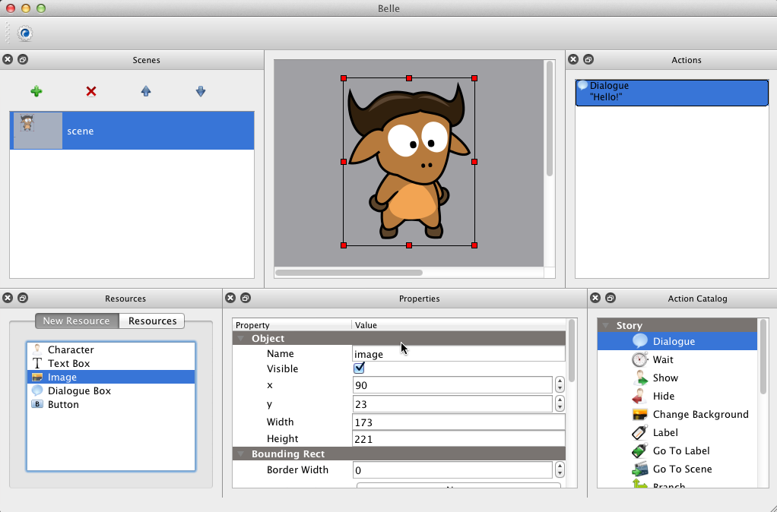Click the canvas horizontal scrollbar
Image resolution: width=777 pixels, height=512 pixels.
click(x=348, y=272)
